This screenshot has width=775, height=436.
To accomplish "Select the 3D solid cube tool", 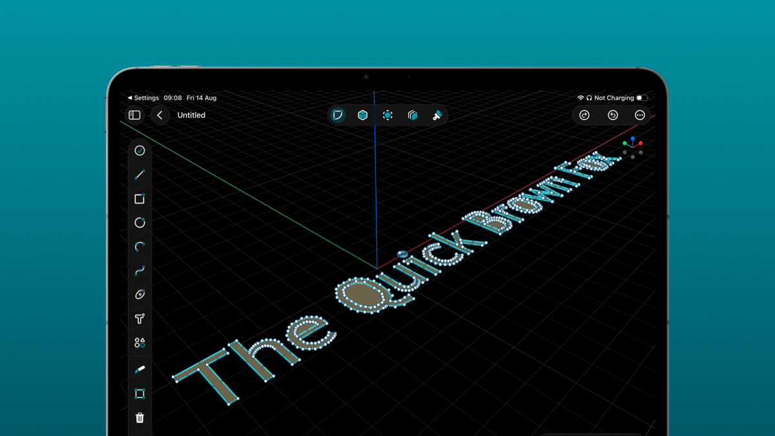I will [x=363, y=115].
